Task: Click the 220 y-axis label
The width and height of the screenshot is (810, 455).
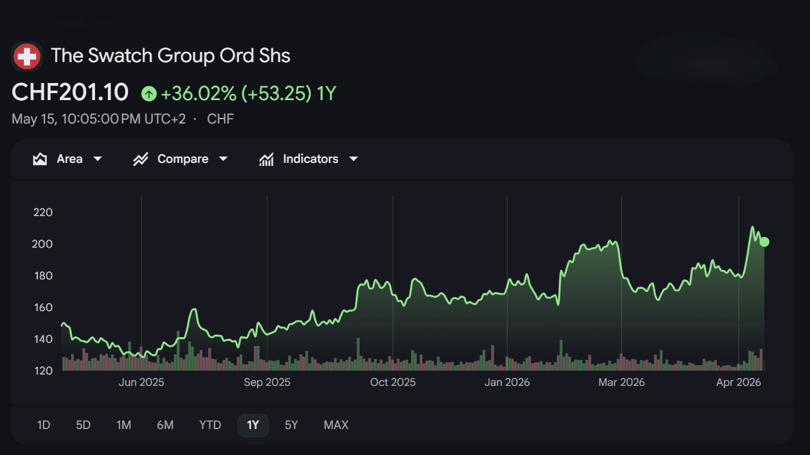Action: click(42, 212)
